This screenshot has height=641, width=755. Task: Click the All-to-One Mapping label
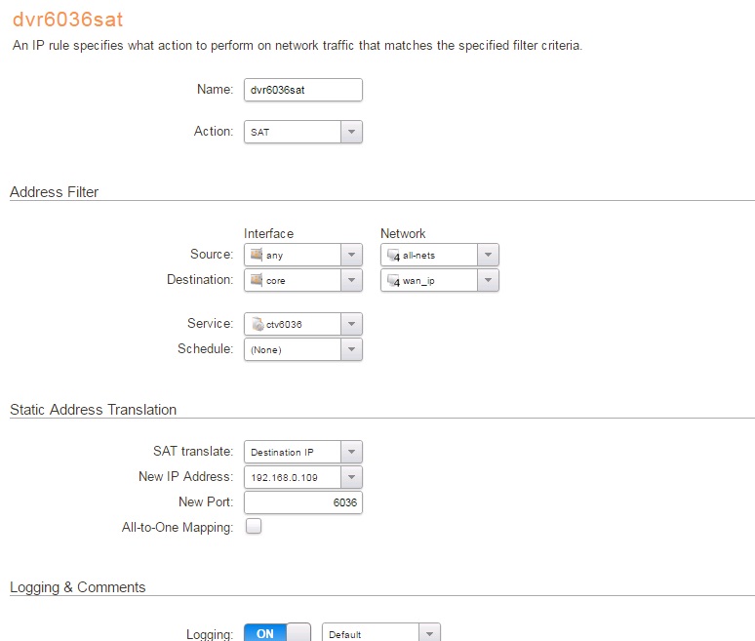[178, 528]
